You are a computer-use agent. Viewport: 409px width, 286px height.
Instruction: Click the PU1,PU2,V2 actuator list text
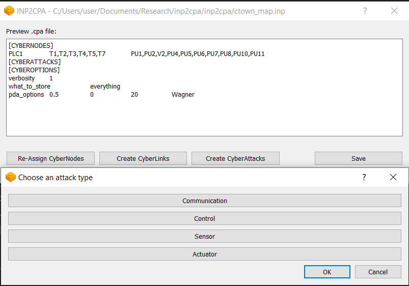198,54
